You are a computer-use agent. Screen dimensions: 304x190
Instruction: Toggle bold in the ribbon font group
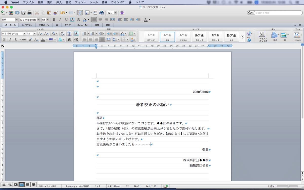(x=4, y=40)
